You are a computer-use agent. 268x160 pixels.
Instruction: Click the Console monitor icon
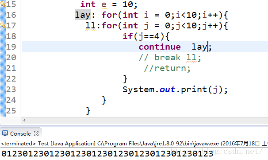(x=5, y=133)
